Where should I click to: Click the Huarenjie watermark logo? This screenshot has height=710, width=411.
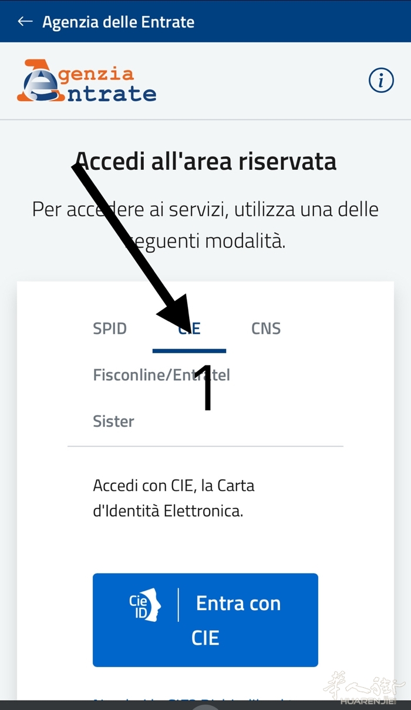[364, 688]
